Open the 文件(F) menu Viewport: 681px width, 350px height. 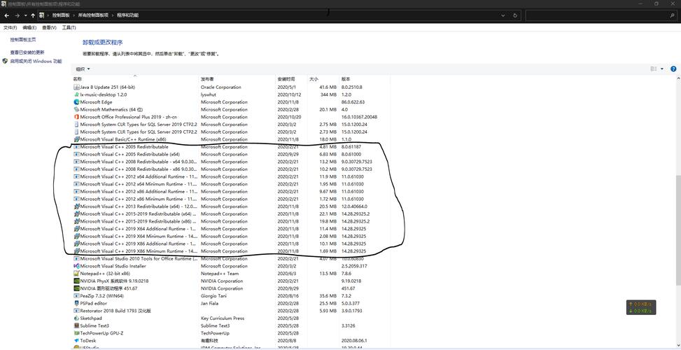pos(10,27)
